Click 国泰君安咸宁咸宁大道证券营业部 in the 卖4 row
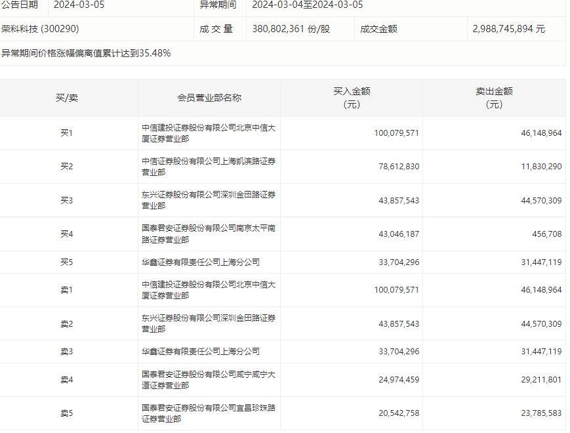The height and width of the screenshot is (433, 570). tap(209, 380)
